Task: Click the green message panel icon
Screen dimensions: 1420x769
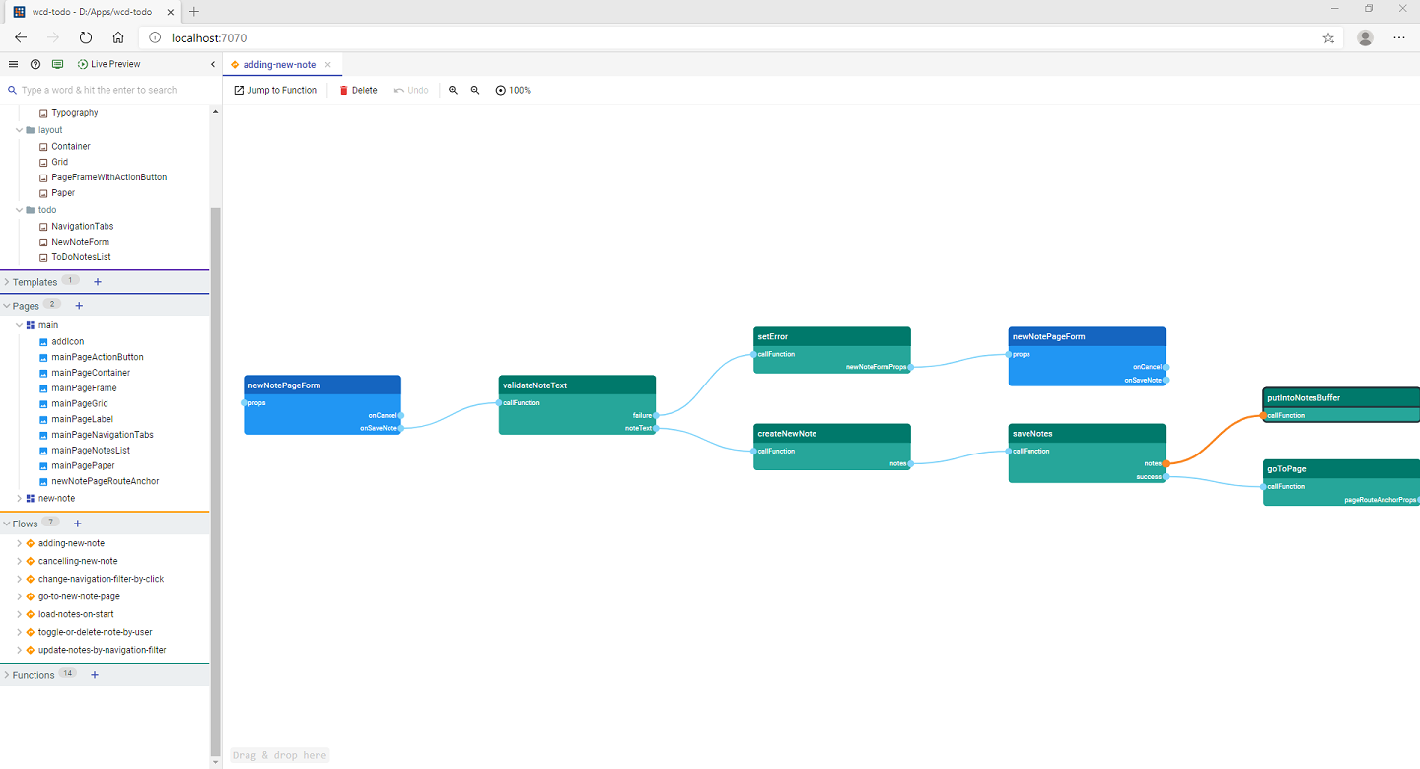Action: pyautogui.click(x=57, y=64)
